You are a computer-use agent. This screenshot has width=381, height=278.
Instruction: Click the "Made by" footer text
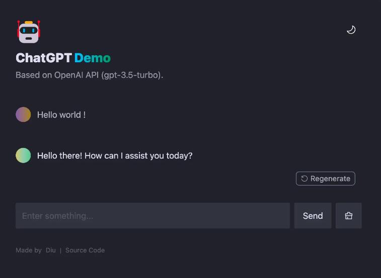(29, 250)
